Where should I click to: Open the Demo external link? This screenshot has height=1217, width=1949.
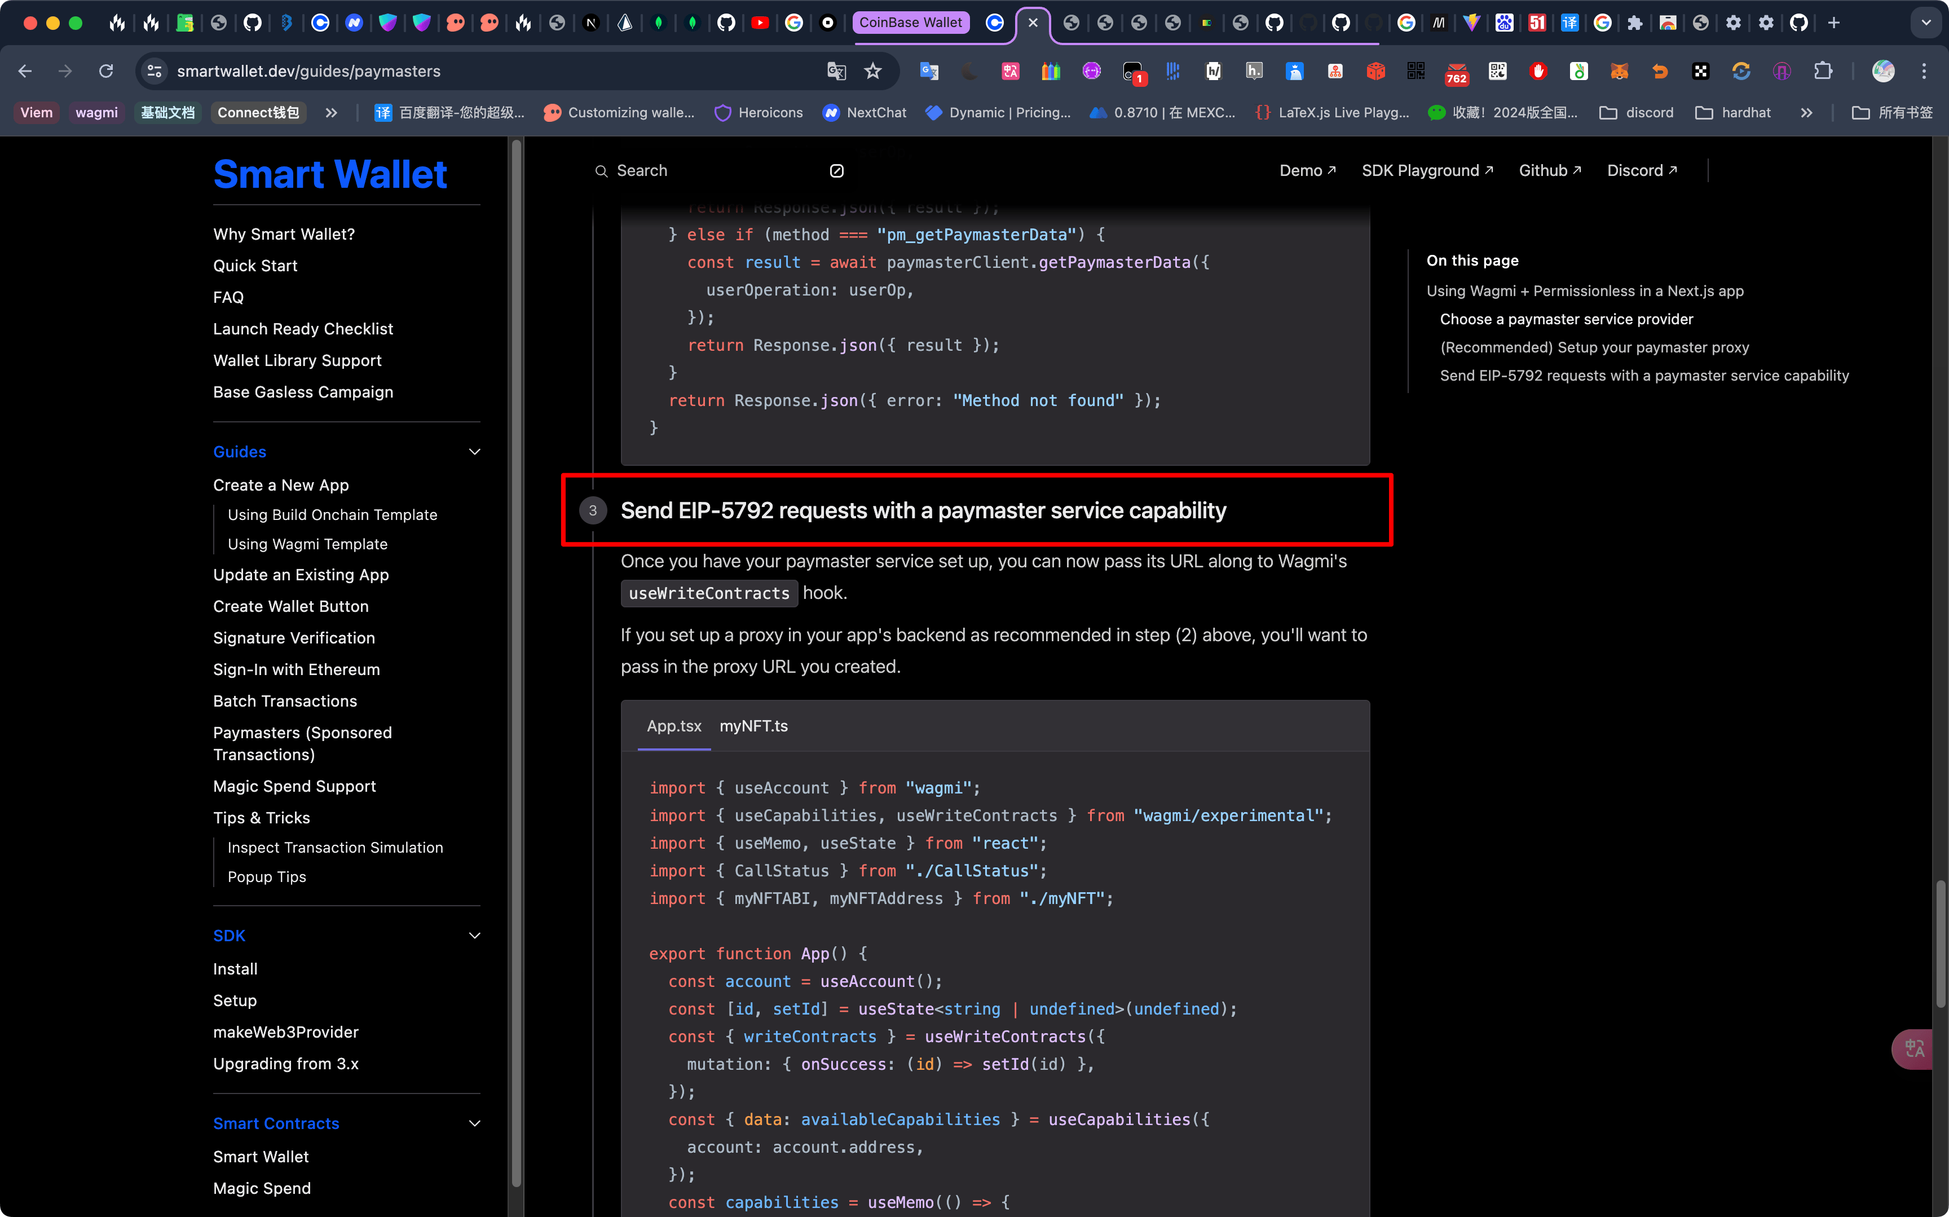1308,171
